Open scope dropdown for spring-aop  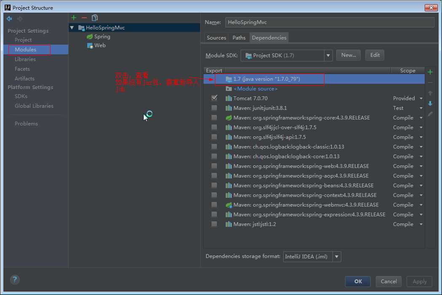coord(421,176)
